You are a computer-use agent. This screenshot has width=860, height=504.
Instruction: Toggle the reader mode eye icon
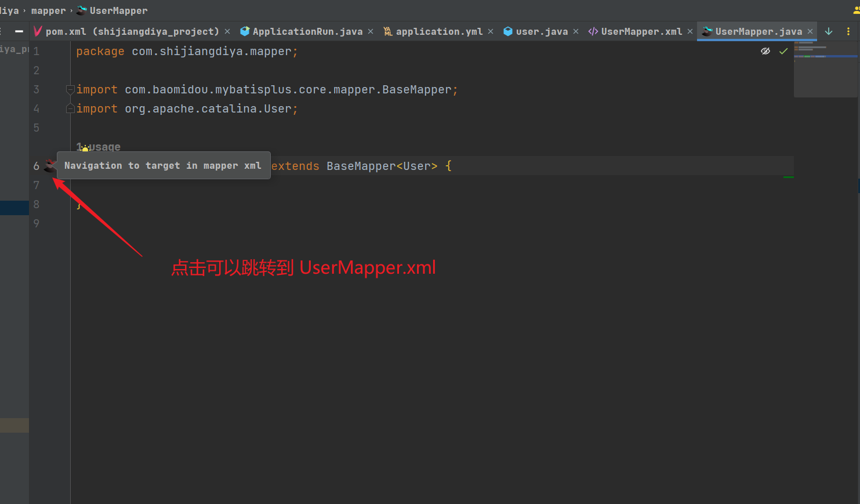(x=765, y=51)
